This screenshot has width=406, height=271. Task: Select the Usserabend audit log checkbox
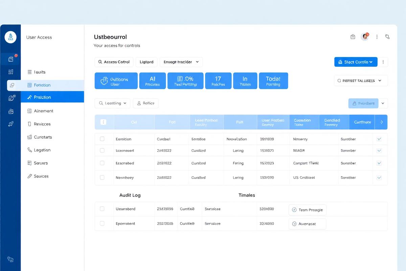pos(102,209)
